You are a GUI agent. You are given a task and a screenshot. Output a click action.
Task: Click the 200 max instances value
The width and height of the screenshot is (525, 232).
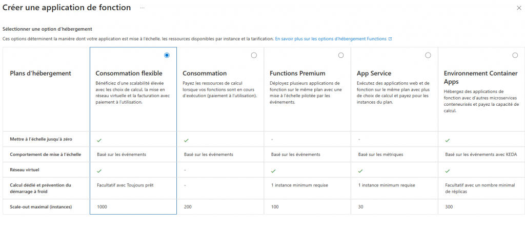click(188, 207)
